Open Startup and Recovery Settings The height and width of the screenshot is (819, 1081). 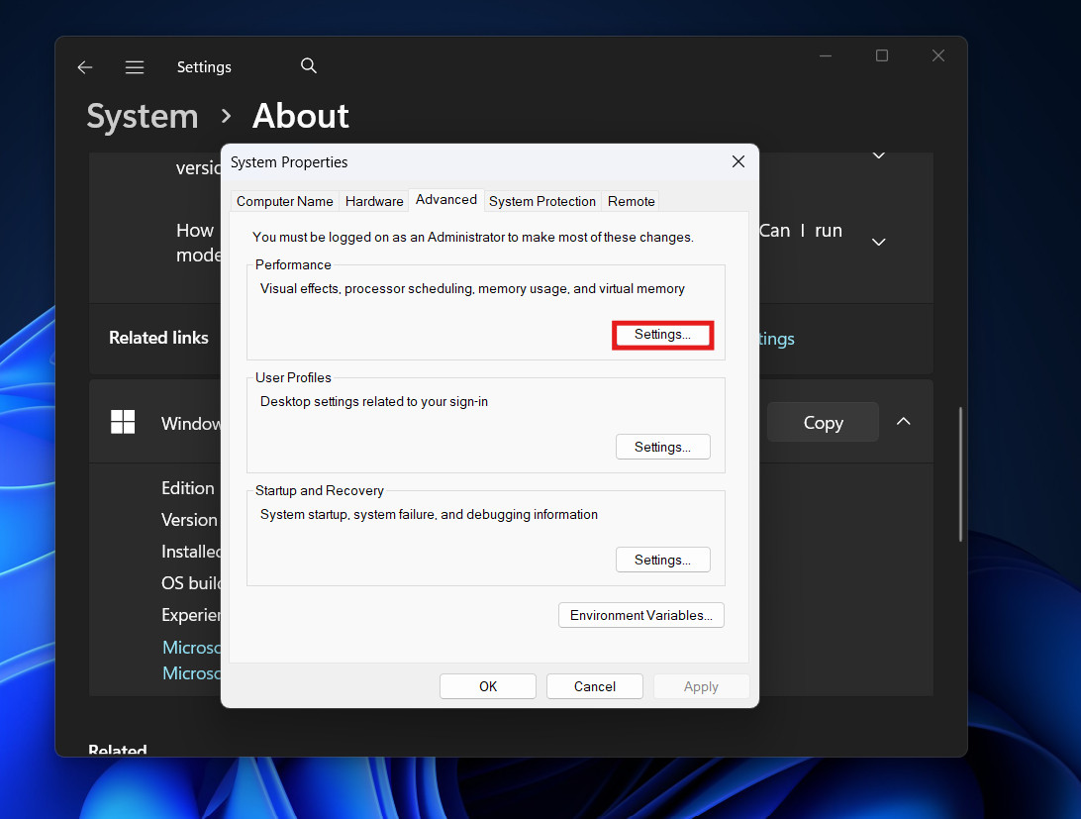point(662,561)
